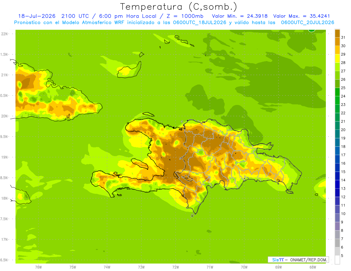The height and width of the screenshot is (271, 351).
Task: Click the '70W' longitude axis label
Action: pos(244,267)
